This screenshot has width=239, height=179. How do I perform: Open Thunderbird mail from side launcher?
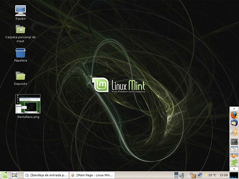tap(234, 123)
